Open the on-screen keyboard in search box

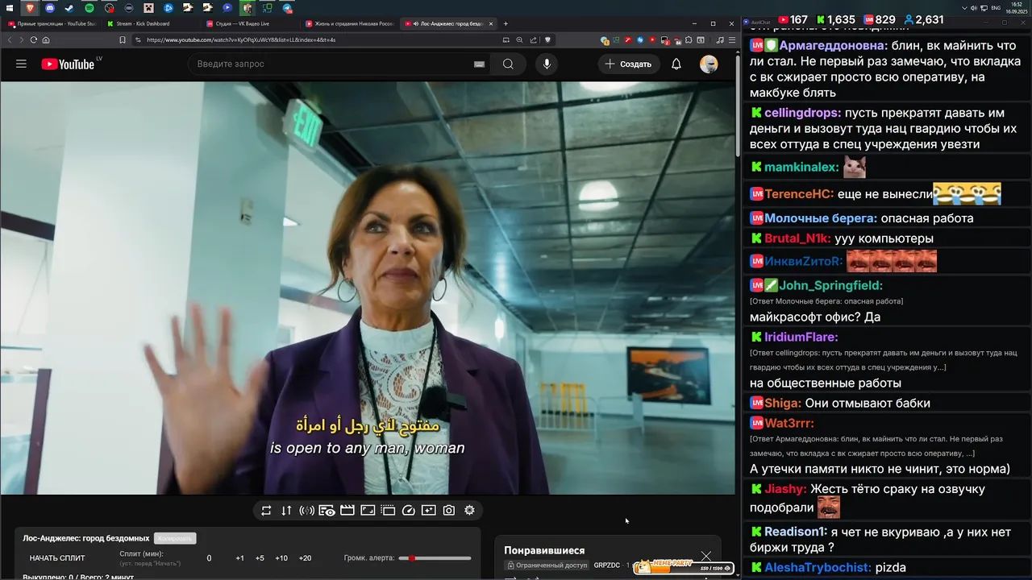[479, 64]
